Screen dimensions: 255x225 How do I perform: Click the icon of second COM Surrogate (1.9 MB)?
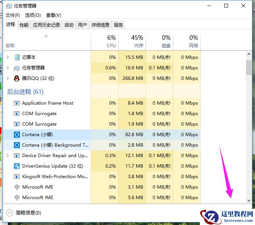point(17,124)
